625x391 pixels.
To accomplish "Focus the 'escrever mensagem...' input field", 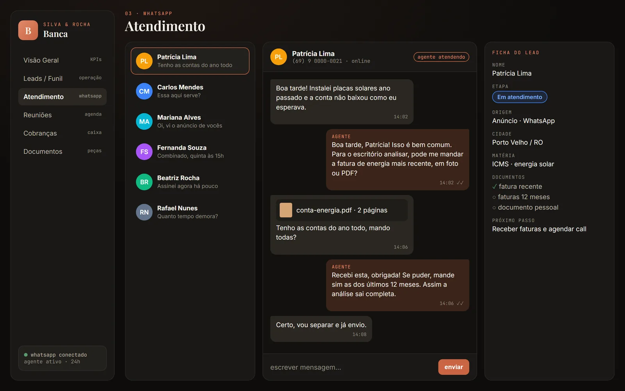I will [350, 367].
